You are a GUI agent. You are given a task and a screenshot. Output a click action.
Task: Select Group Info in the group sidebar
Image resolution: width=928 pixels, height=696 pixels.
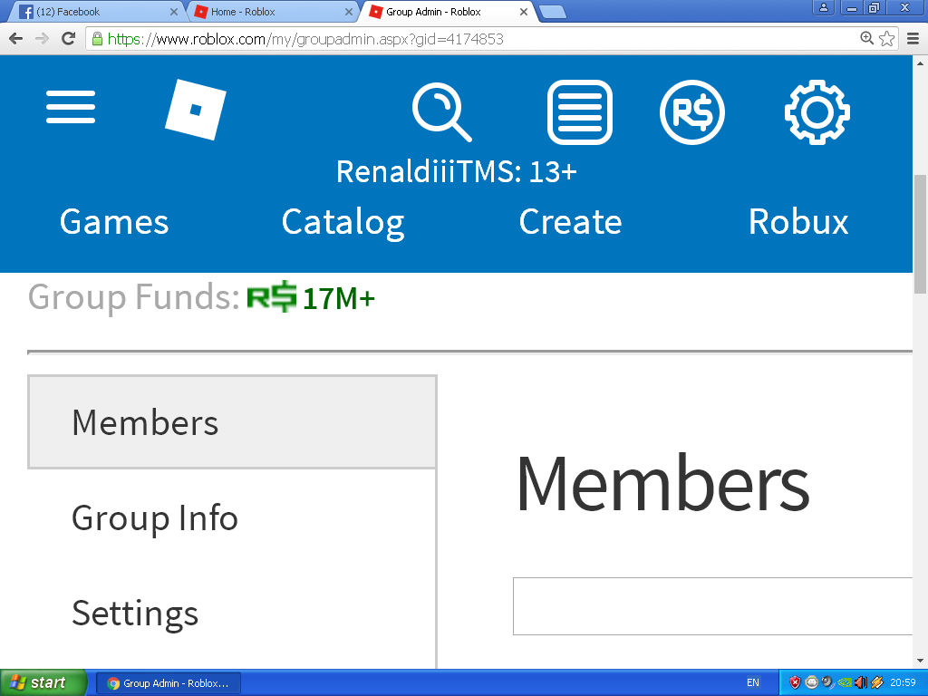coord(155,517)
